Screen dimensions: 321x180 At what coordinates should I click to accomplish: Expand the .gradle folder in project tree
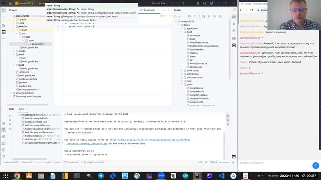(14, 20)
